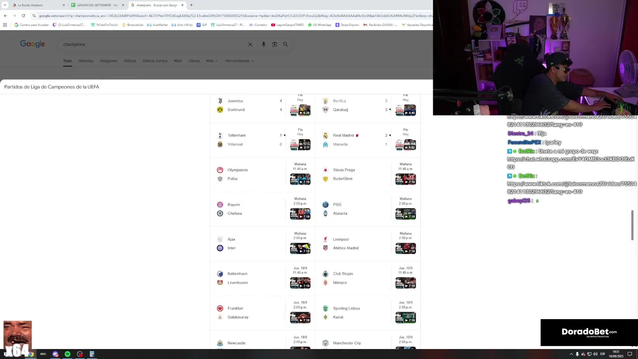Open Google Lens image search

tap(275, 44)
